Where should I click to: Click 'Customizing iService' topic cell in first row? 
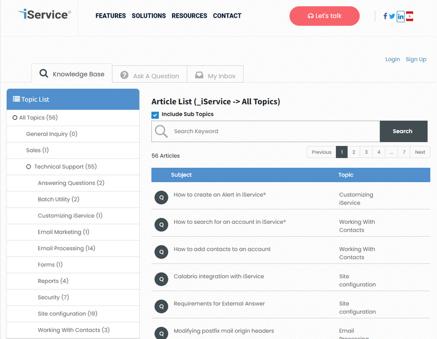click(356, 198)
